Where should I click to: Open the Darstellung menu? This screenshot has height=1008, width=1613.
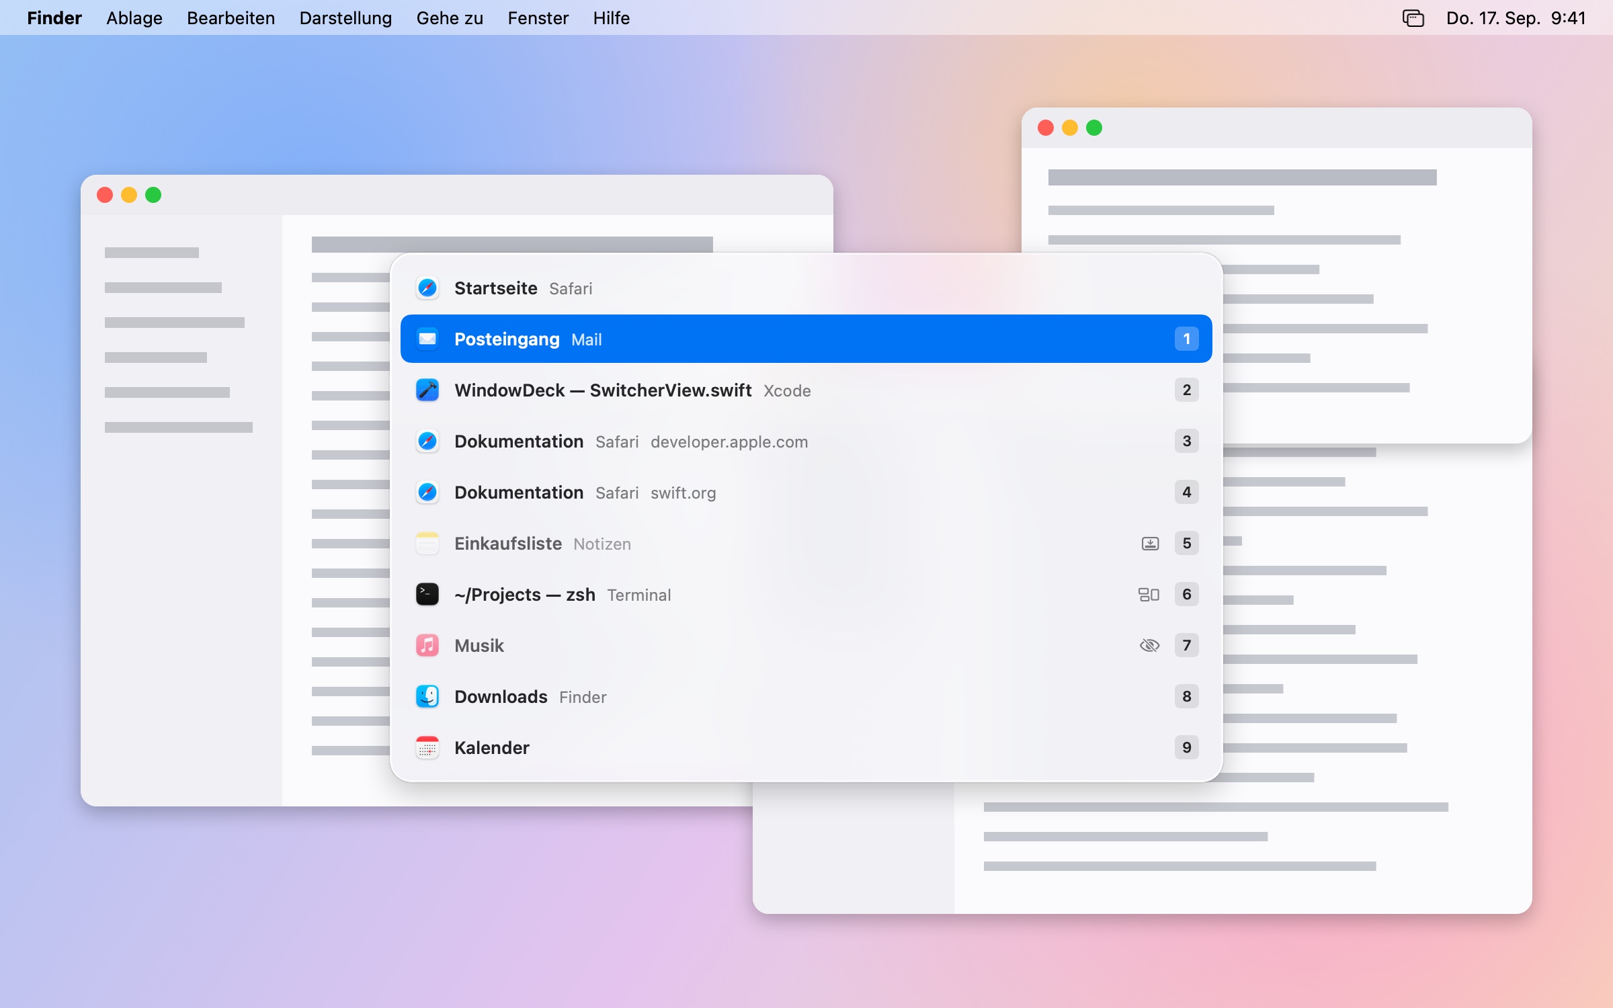click(x=345, y=18)
